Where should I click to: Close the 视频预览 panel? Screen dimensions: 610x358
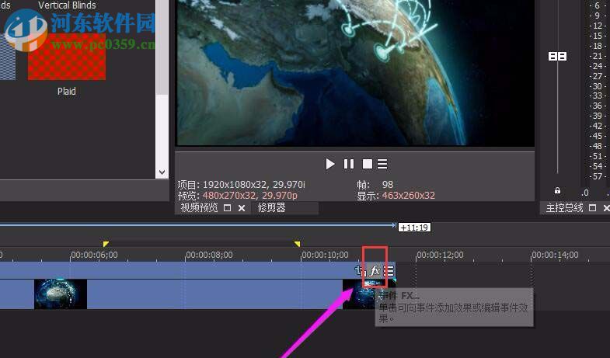241,208
